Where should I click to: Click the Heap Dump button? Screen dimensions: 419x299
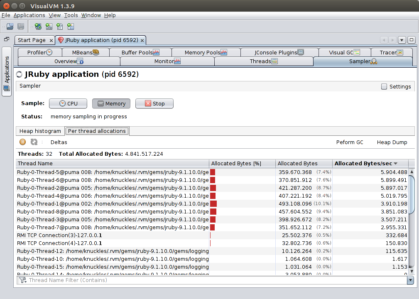point(392,142)
